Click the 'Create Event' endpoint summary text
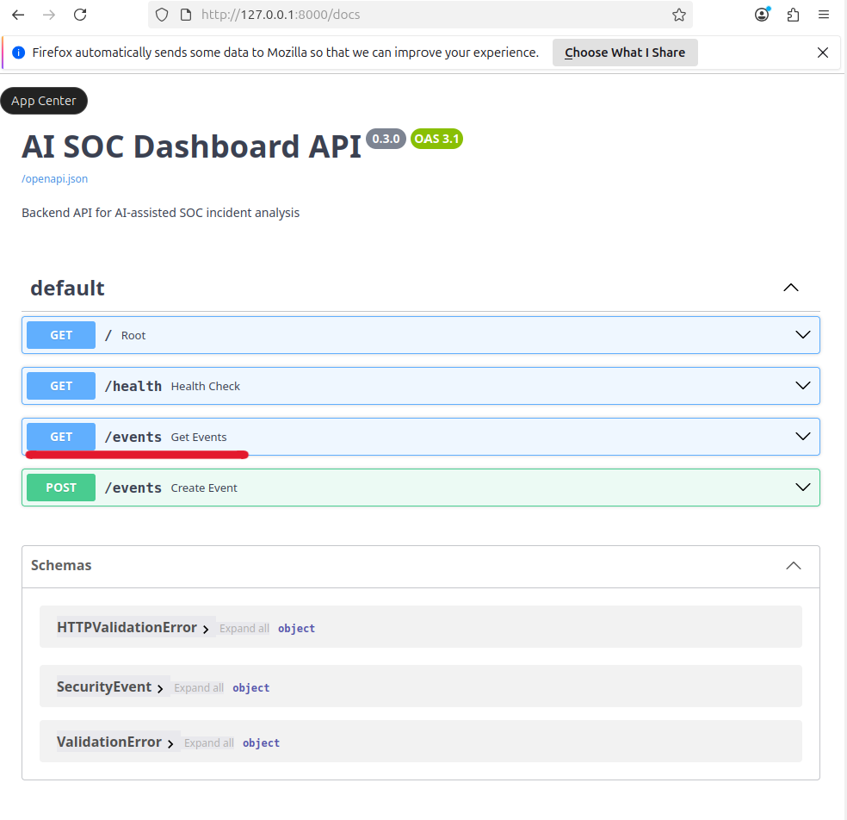The height and width of the screenshot is (820, 847). coord(204,488)
